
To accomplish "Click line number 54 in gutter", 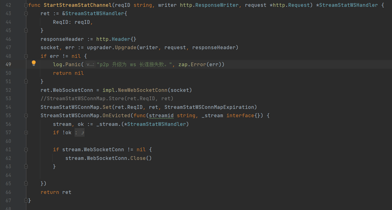I will click(8, 107).
